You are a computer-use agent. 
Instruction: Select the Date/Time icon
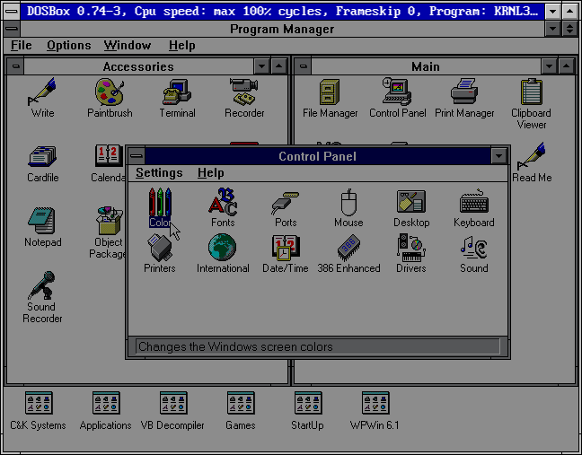click(x=286, y=253)
